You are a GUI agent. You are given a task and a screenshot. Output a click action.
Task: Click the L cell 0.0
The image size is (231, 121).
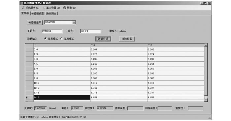click(62, 49)
